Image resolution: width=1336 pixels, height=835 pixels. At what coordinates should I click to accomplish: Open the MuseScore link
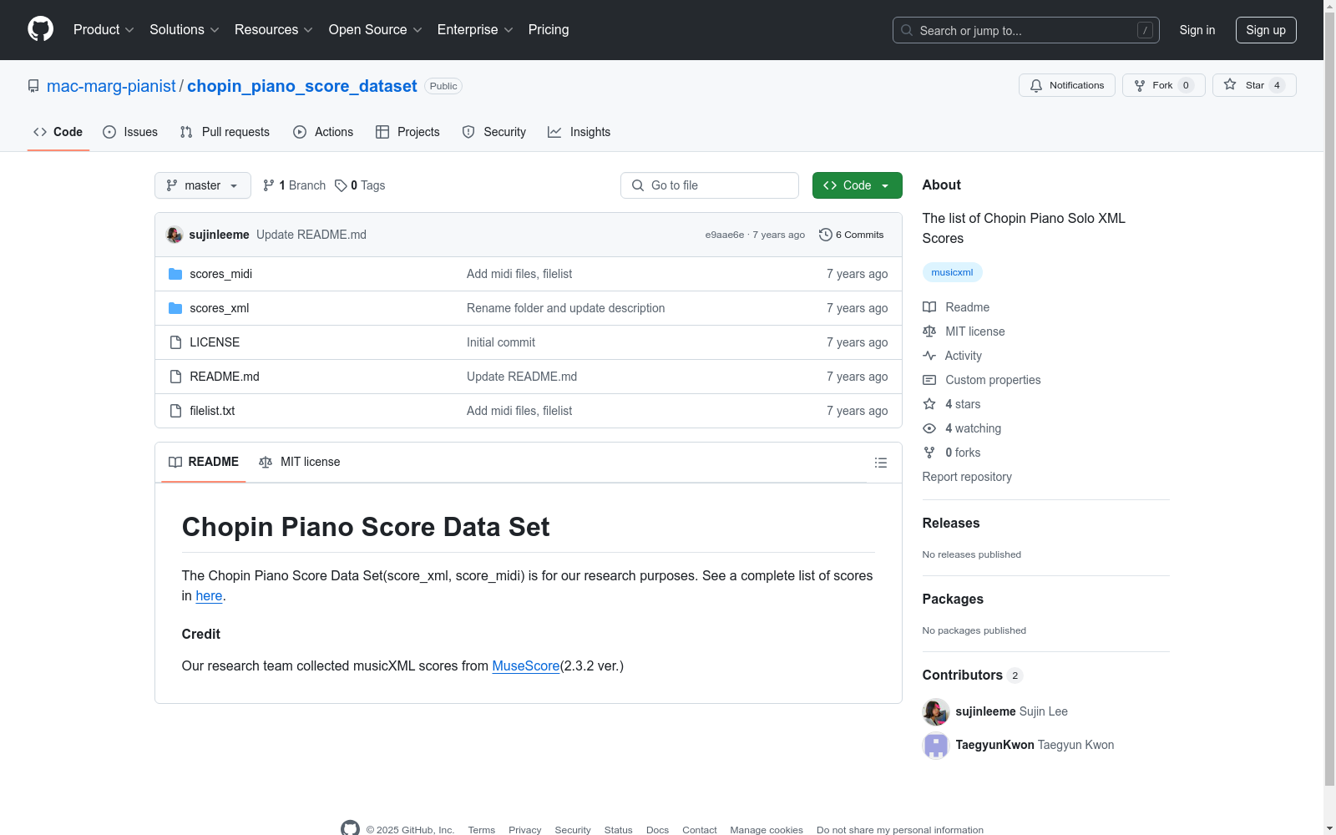[526, 665]
